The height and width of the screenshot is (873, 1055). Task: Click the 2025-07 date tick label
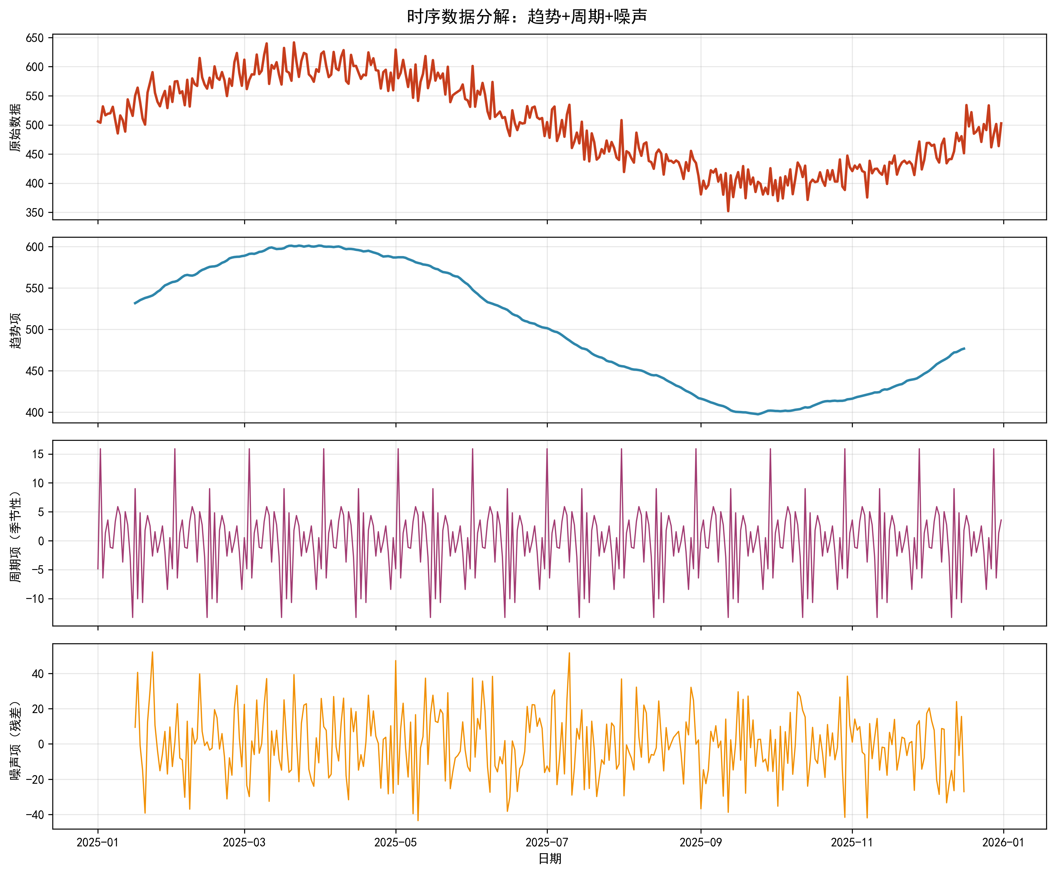(547, 842)
